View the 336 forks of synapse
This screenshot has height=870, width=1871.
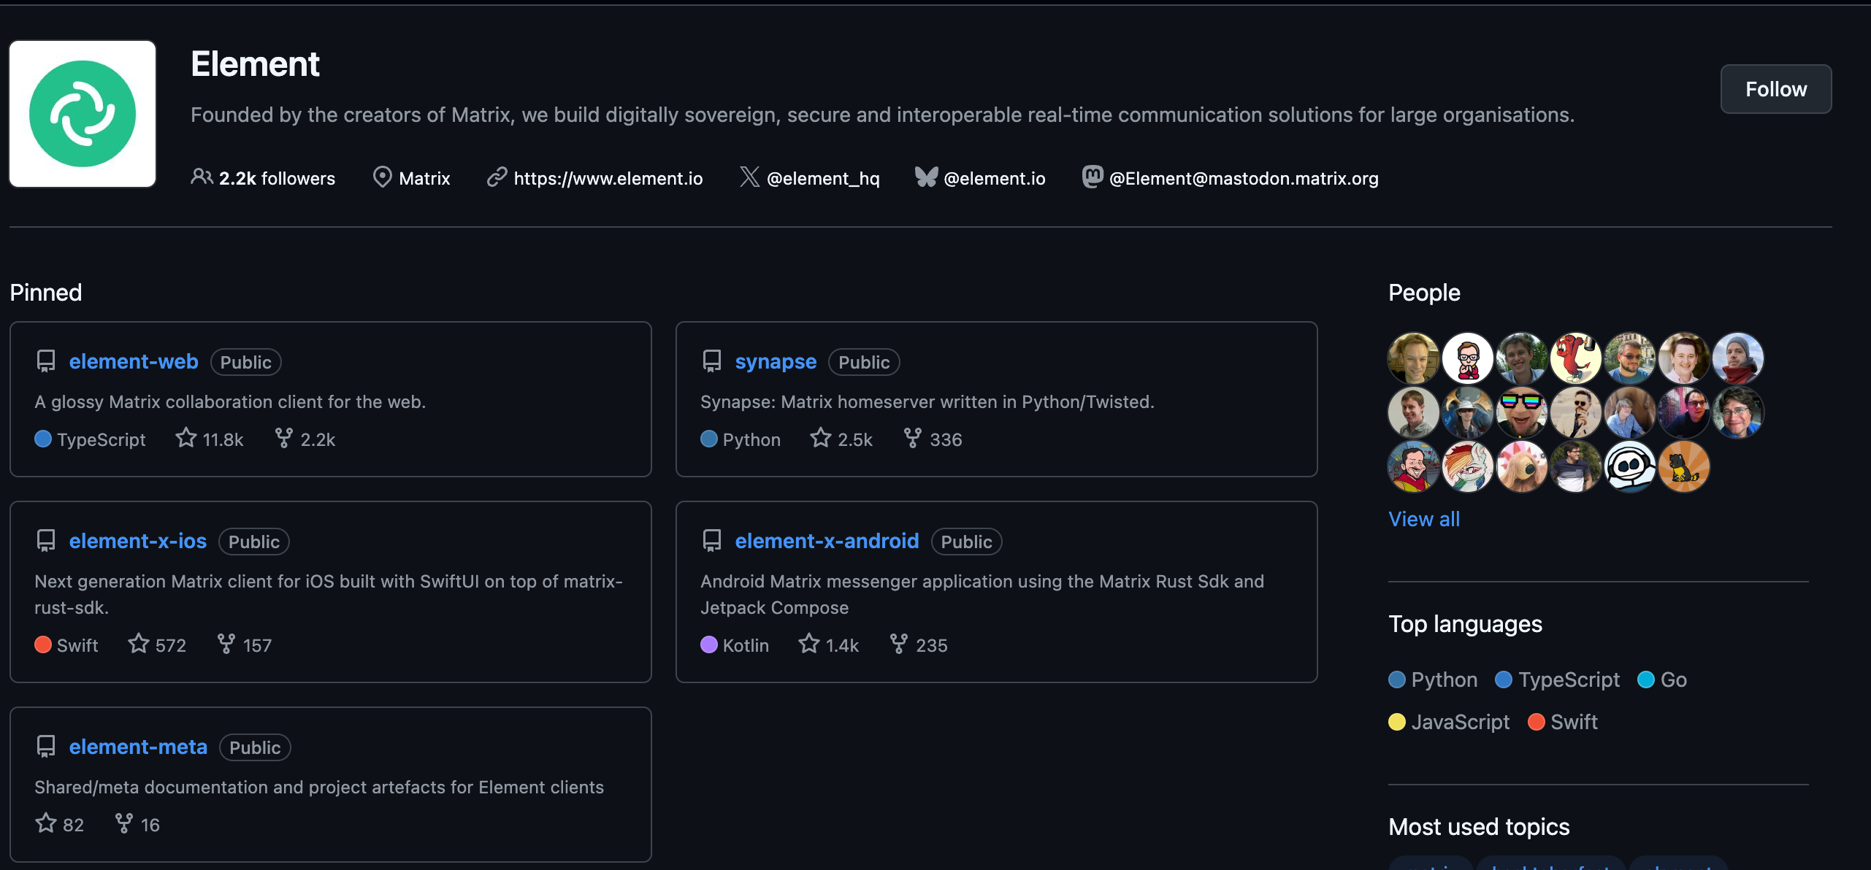click(933, 439)
